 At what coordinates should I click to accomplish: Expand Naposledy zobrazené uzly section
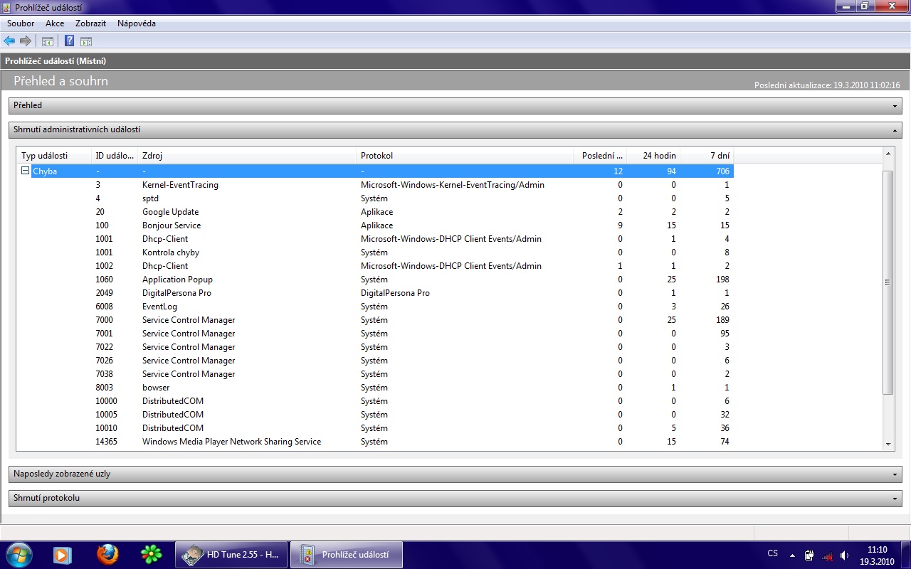click(895, 474)
